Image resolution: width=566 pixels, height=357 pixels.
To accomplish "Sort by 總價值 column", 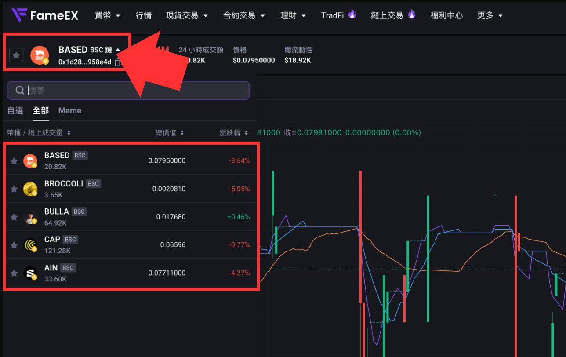I will coord(170,133).
